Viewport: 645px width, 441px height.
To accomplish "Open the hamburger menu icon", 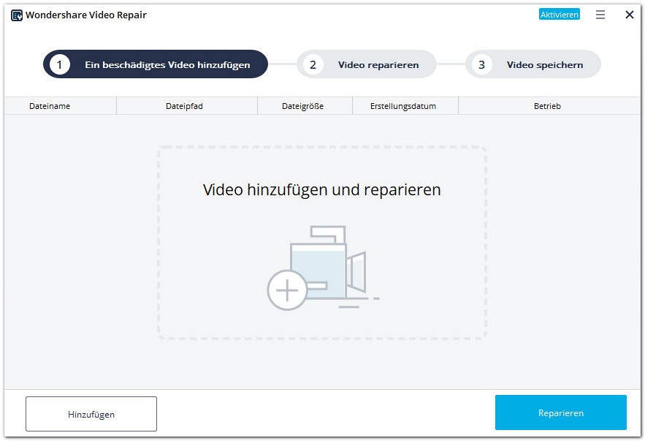I will [600, 15].
